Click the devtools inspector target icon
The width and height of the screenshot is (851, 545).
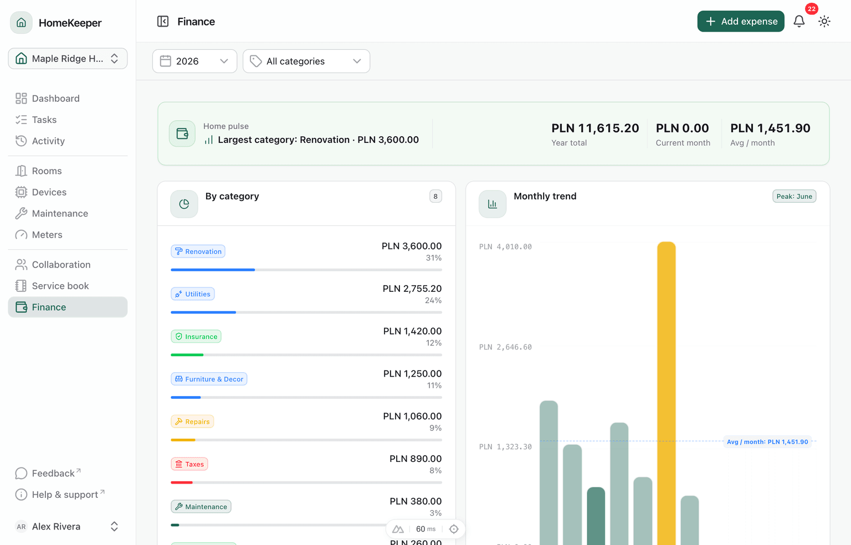coord(454,529)
